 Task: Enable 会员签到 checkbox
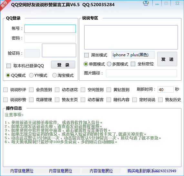pos(31,90)
